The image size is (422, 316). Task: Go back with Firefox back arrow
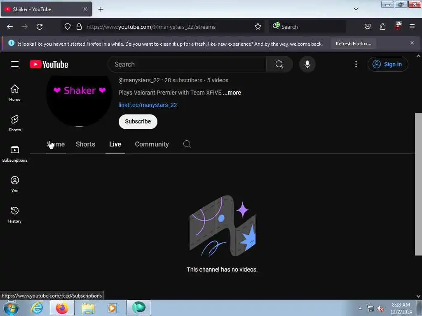(10, 27)
